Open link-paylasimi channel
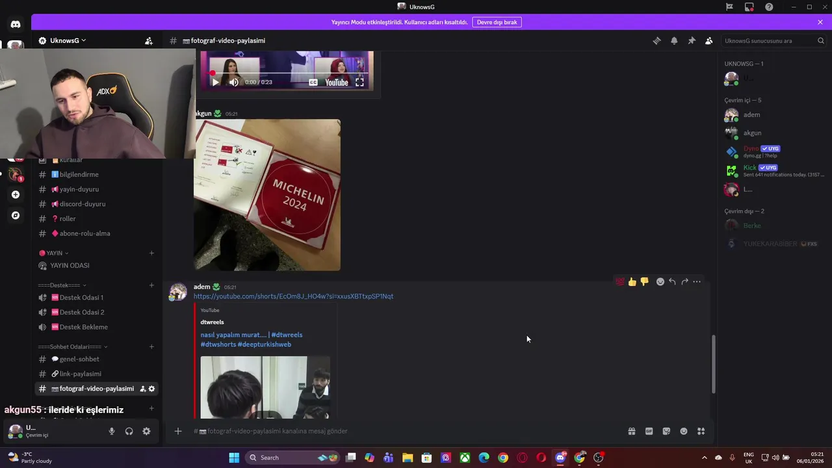 [x=96, y=374]
